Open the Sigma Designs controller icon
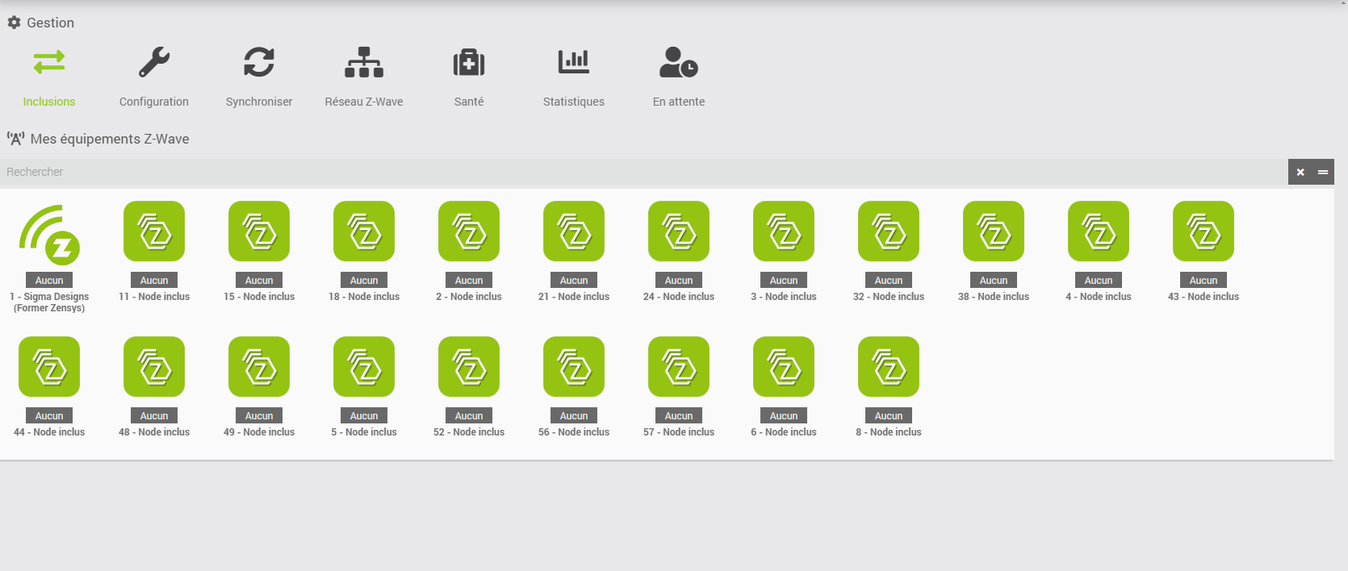 (49, 235)
